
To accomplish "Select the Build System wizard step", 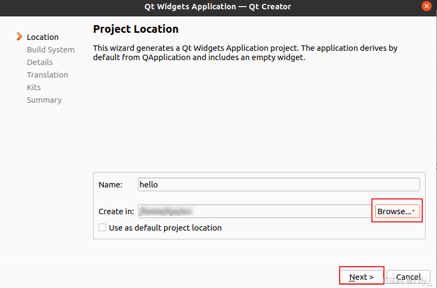I will pos(51,50).
